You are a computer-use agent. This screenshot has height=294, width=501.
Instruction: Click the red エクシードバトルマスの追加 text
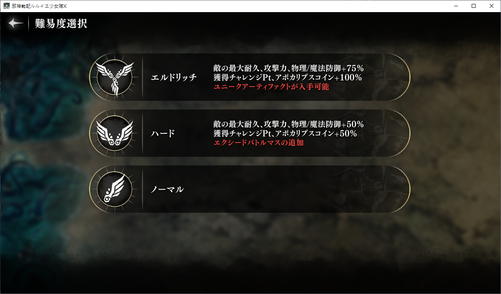point(259,143)
